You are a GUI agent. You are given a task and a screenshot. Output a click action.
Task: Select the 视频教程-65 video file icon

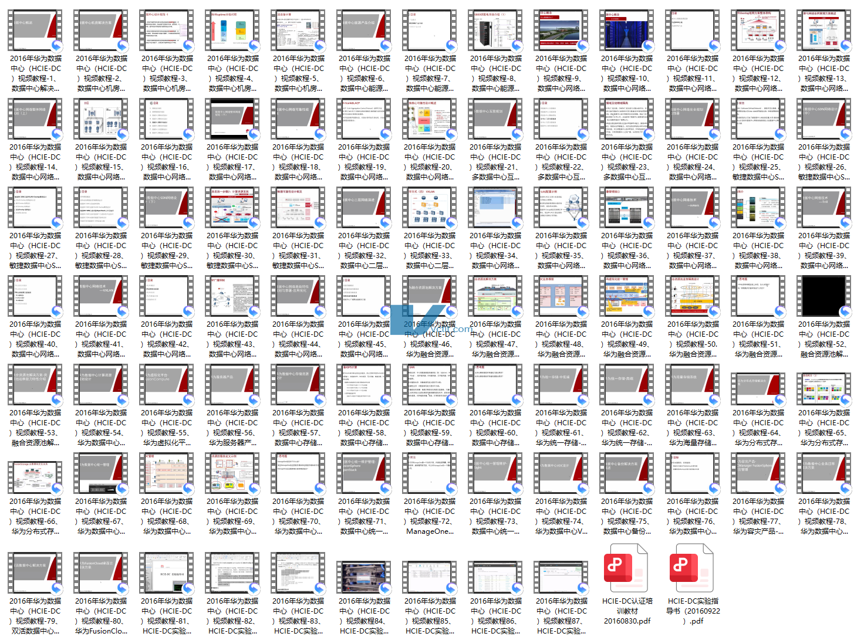pyautogui.click(x=824, y=388)
